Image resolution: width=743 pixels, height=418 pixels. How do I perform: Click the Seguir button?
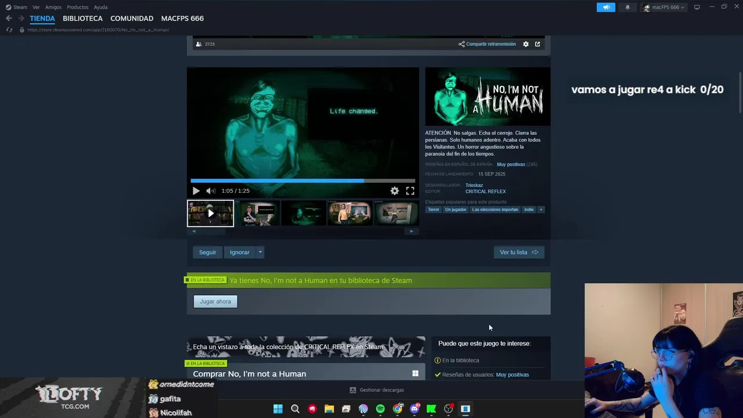coord(207,252)
